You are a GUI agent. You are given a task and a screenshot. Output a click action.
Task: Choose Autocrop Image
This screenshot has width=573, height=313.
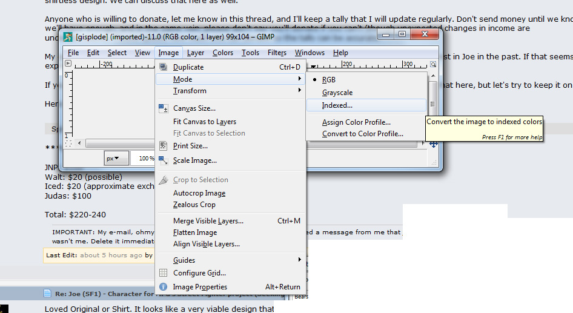(x=230, y=193)
